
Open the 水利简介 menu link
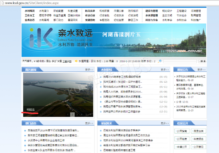click(x=44, y=11)
